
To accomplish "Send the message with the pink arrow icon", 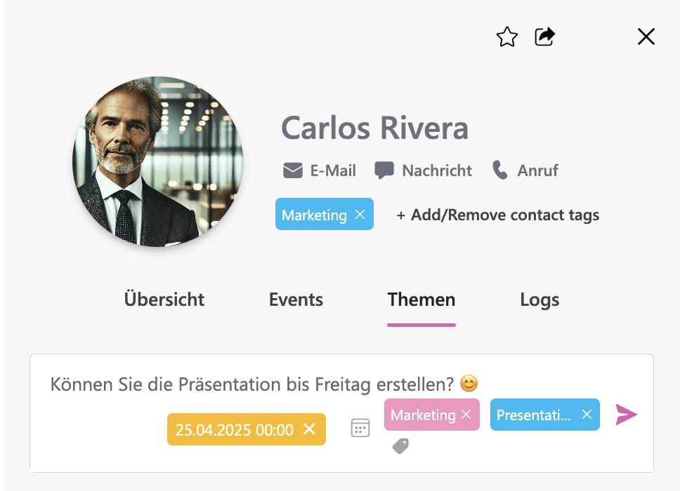I will (x=626, y=415).
